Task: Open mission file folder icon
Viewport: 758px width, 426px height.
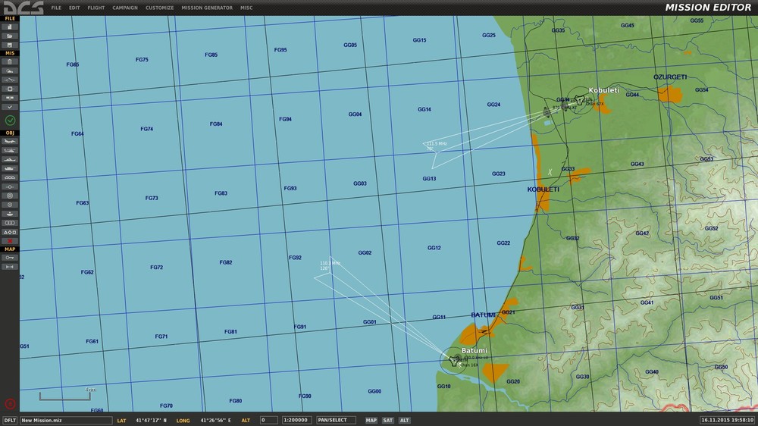Action: pyautogui.click(x=10, y=36)
